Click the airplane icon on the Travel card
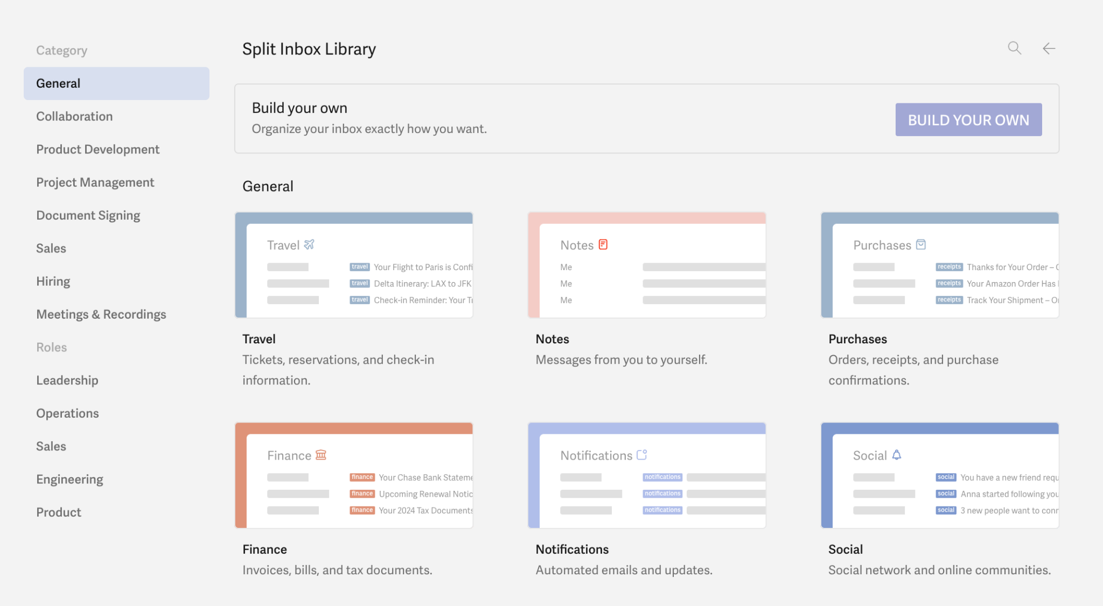The image size is (1103, 606). click(309, 244)
